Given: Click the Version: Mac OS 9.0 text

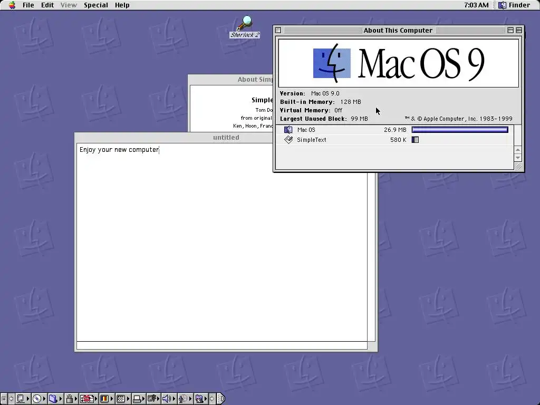Looking at the screenshot, I should point(310,93).
